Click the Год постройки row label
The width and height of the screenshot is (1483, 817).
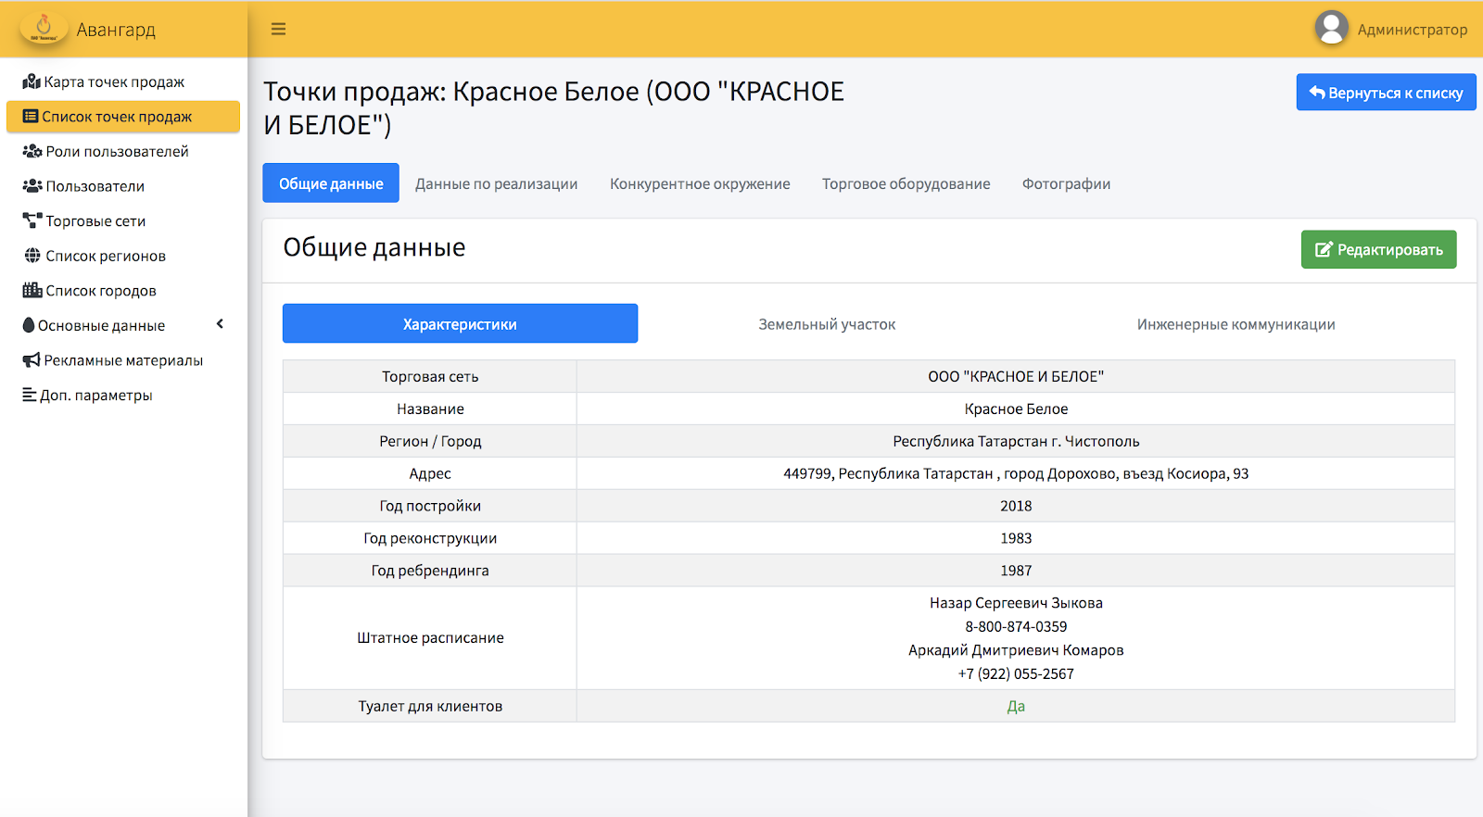click(x=430, y=507)
